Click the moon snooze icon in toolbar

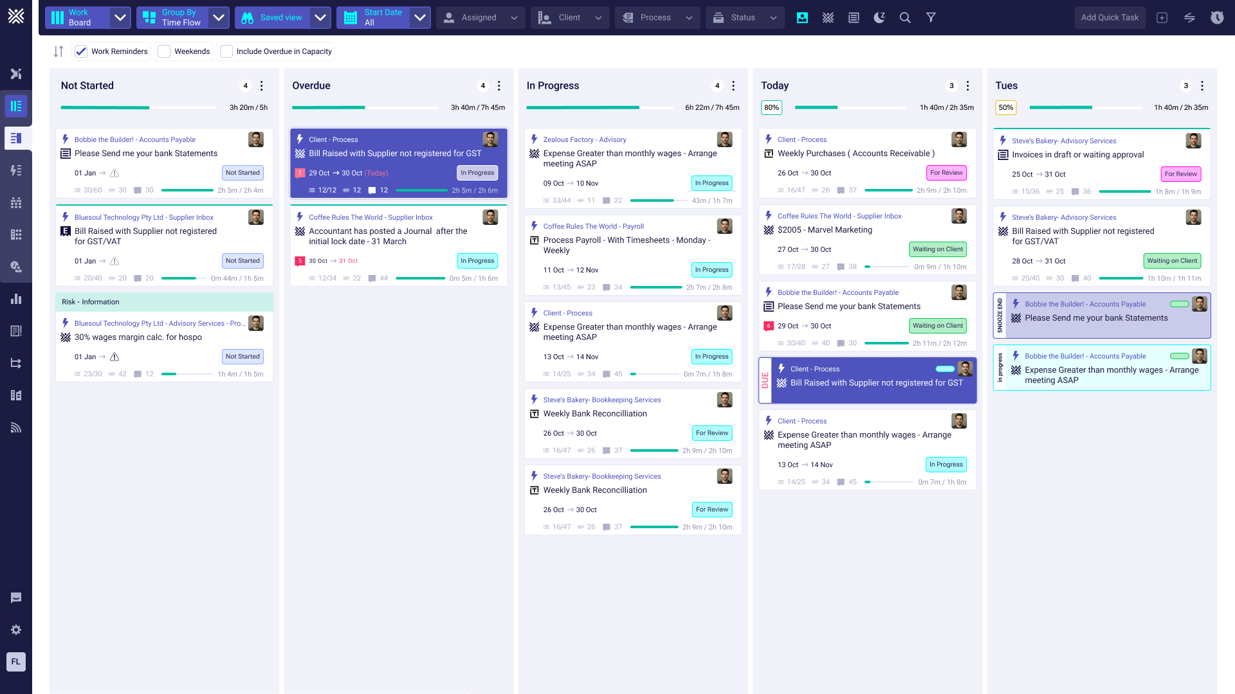point(879,18)
